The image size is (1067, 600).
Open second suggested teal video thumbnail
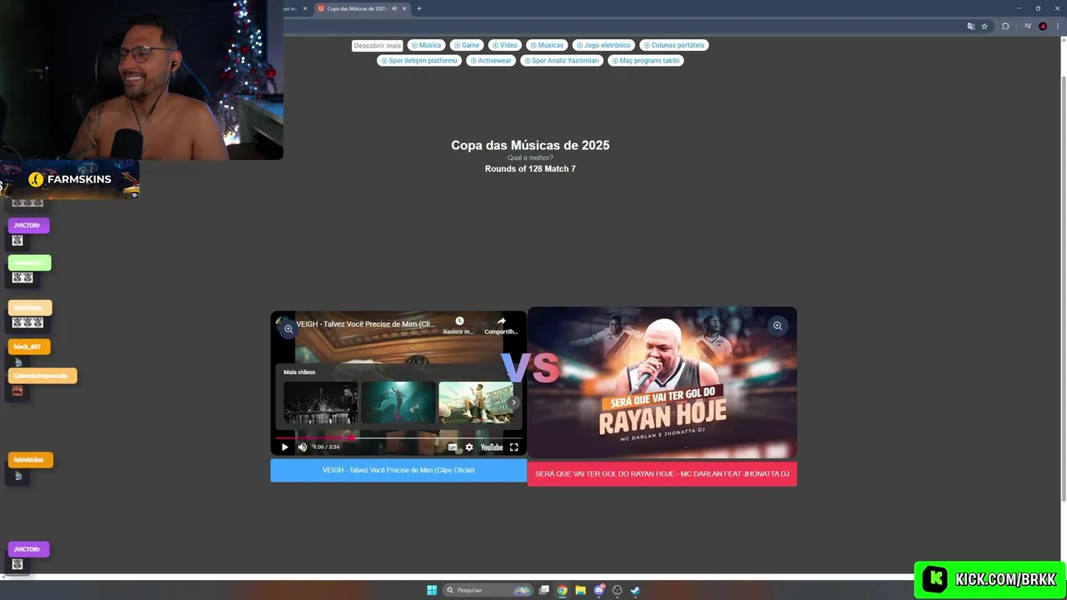point(398,402)
